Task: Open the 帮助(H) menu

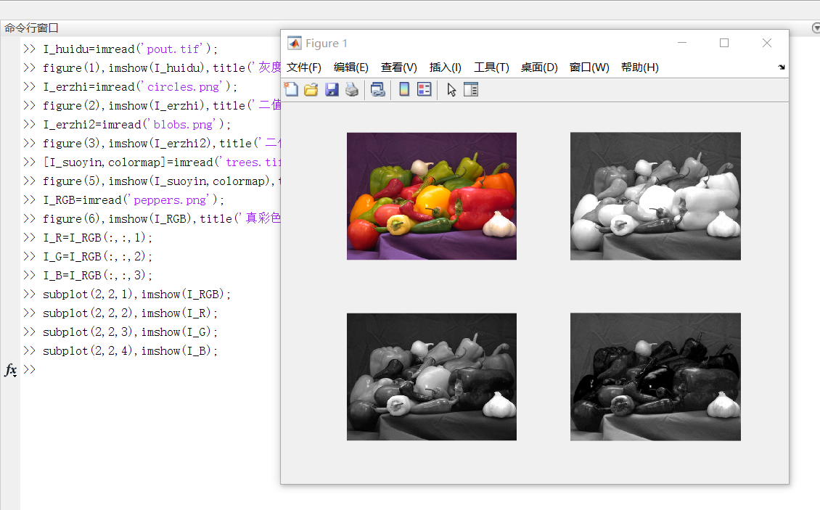Action: point(639,67)
